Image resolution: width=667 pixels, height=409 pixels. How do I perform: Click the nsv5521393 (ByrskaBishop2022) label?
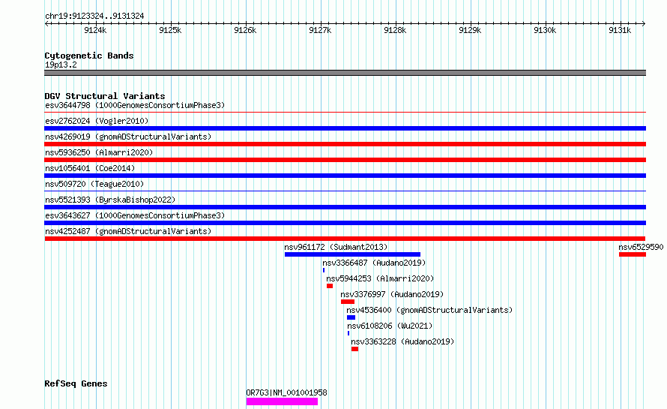coord(110,200)
